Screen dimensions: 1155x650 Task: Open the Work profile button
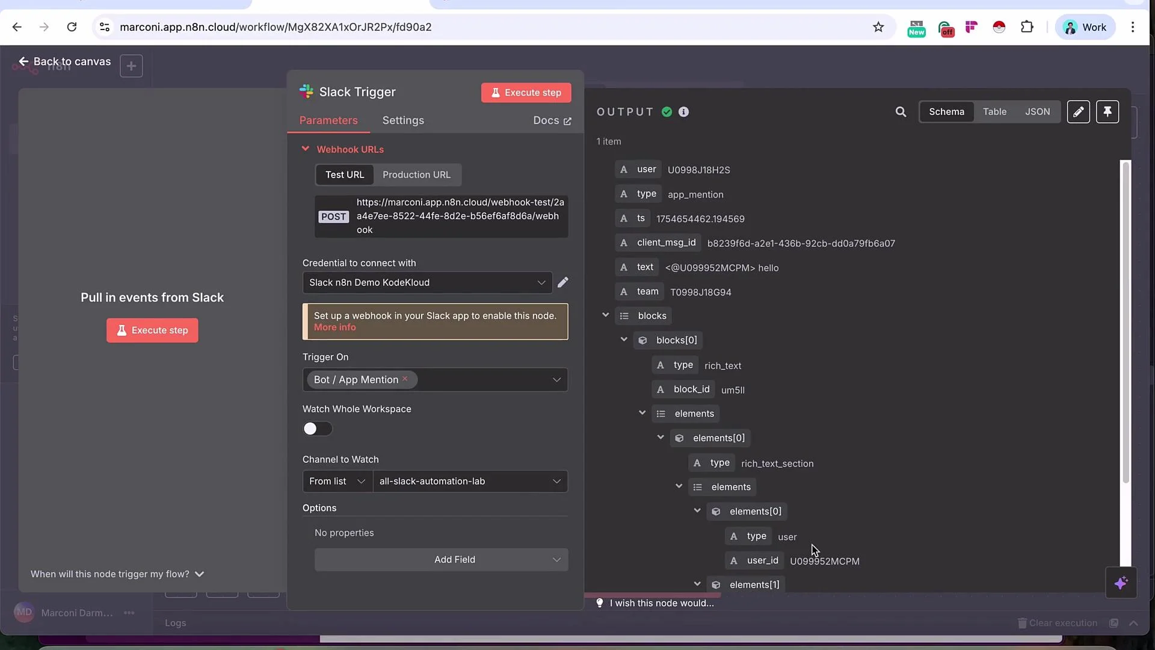[1085, 27]
